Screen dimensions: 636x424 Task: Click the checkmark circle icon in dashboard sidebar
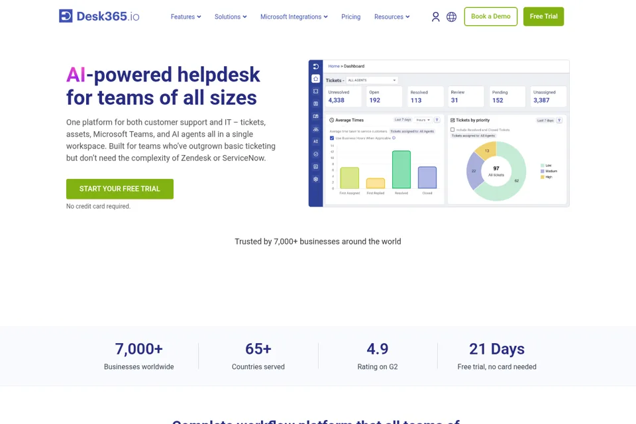coord(315,154)
